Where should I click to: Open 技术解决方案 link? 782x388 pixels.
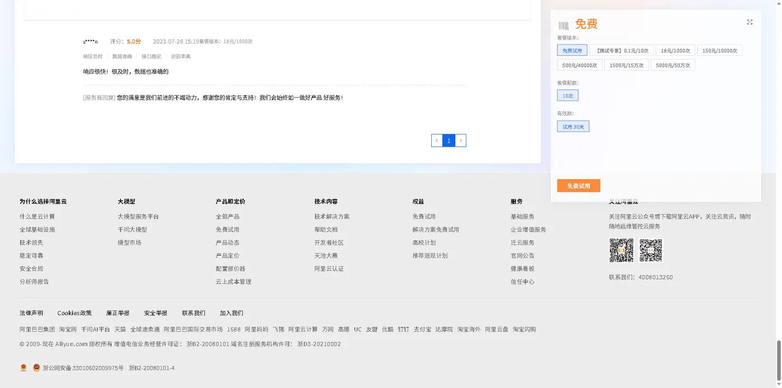[332, 217]
